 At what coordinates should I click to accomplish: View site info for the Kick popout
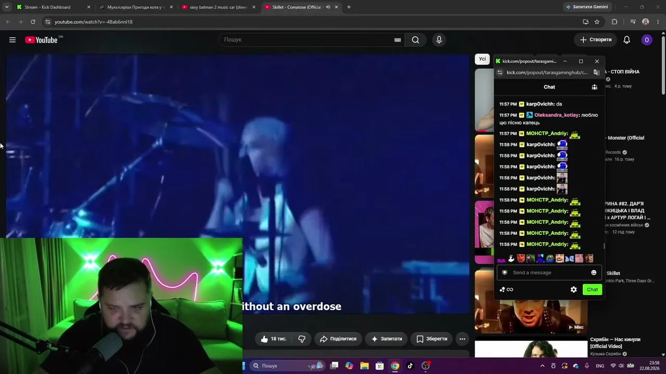(x=500, y=73)
